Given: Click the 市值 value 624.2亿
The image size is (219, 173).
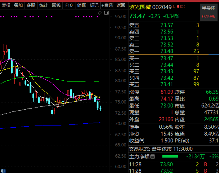Looking at the screenshot, I should click(210, 105).
